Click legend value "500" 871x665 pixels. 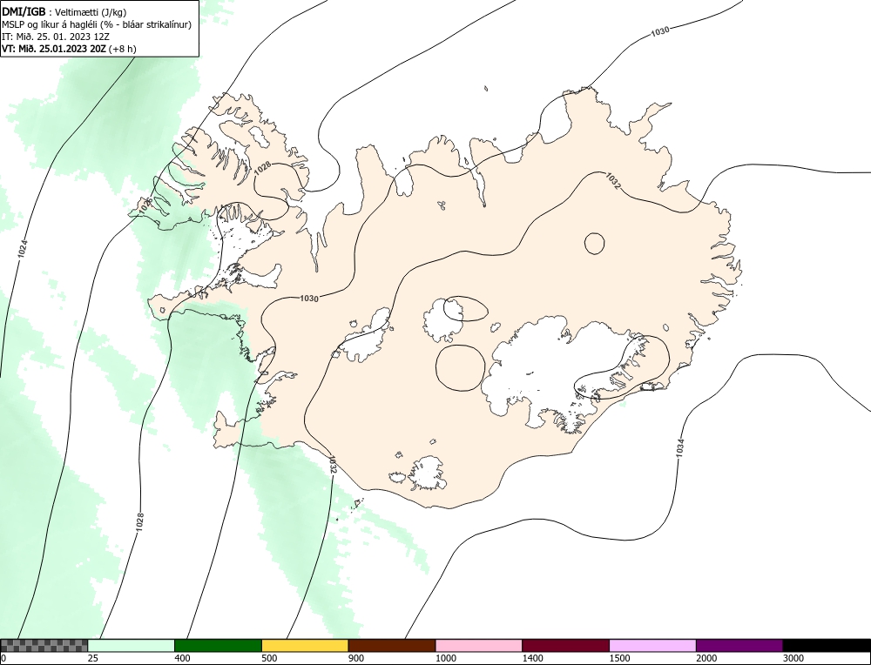pos(269,659)
